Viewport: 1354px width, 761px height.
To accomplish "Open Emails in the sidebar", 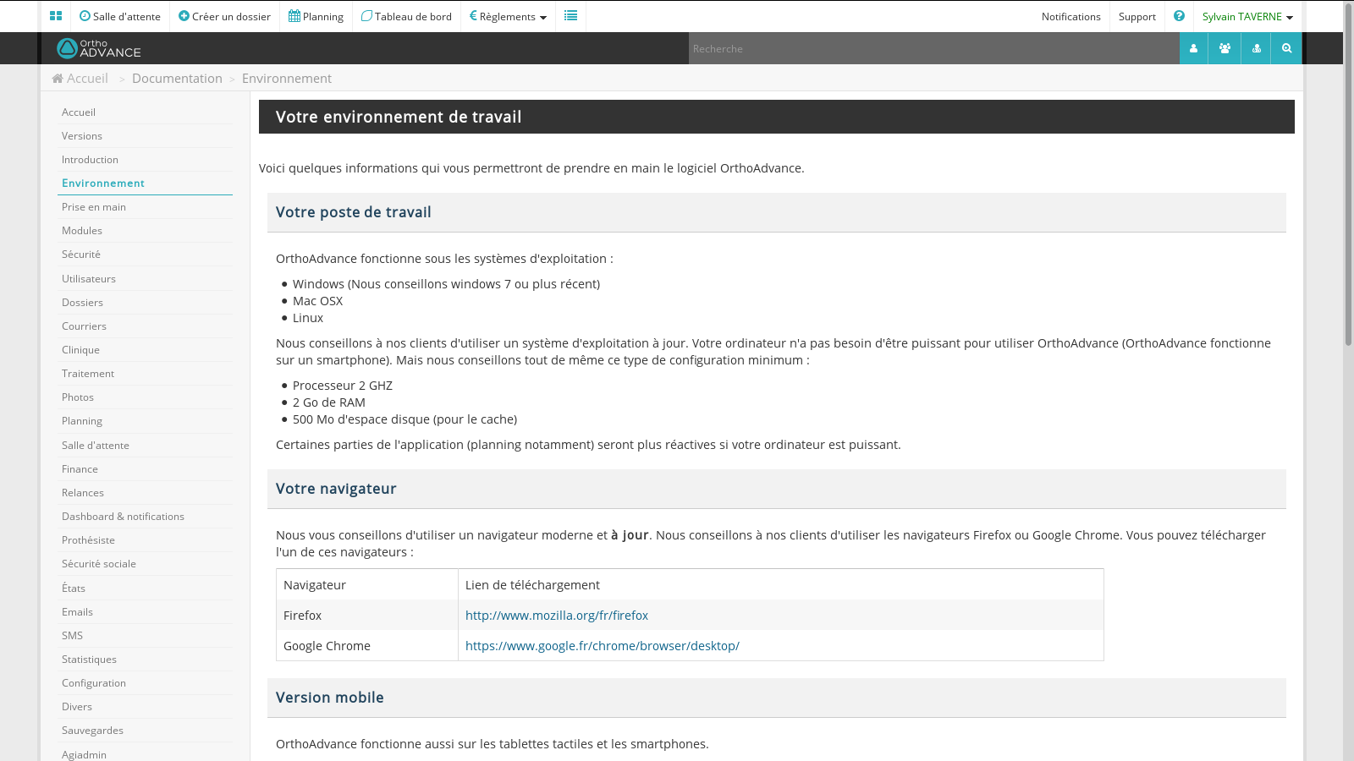I will 145,612.
